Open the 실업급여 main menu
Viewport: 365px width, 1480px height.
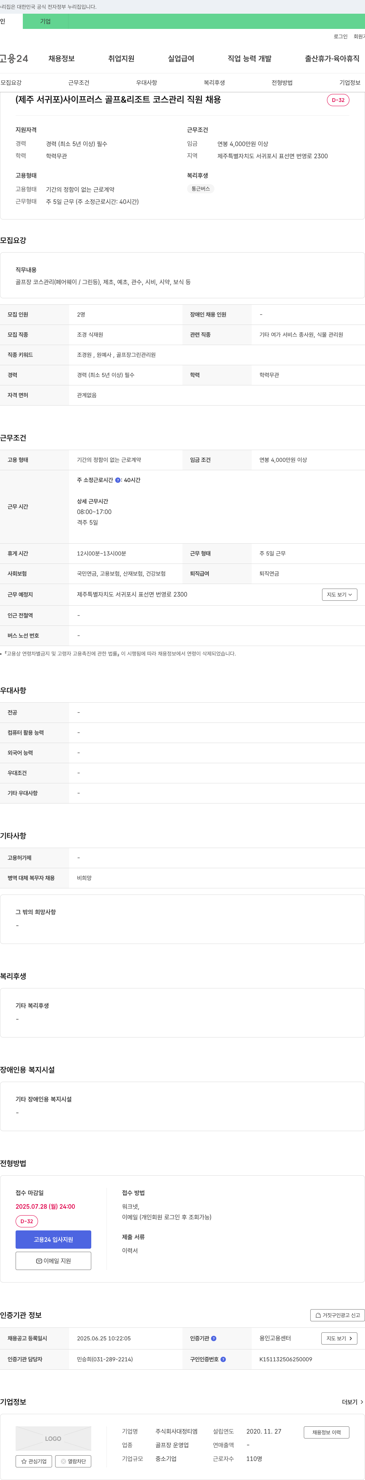coord(181,59)
